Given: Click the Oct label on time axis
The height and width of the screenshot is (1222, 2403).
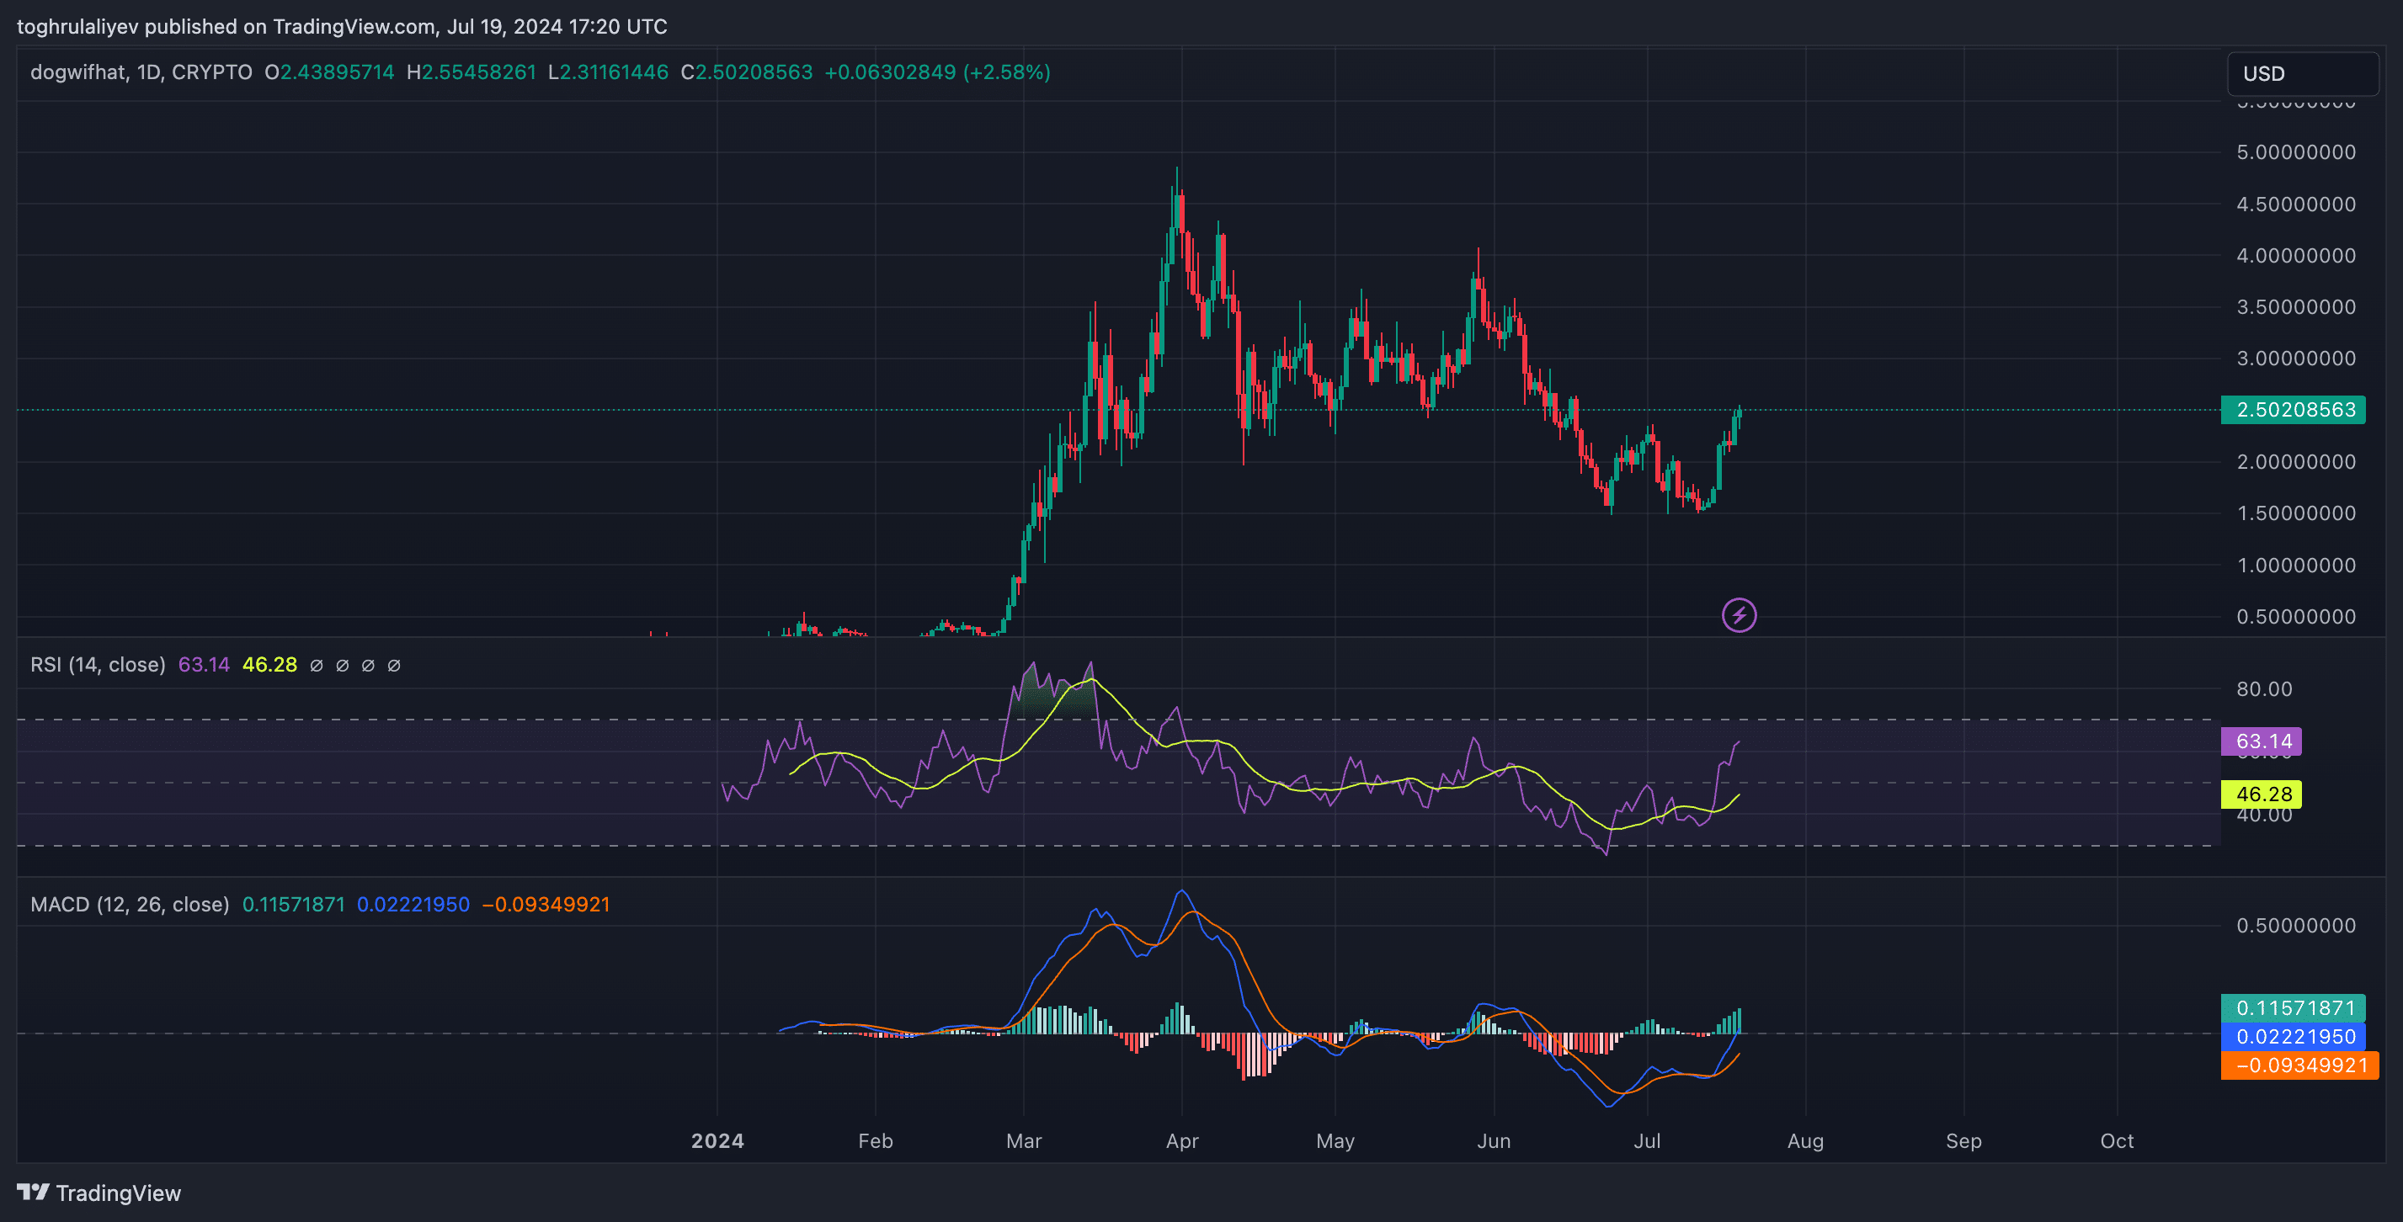Looking at the screenshot, I should pyautogui.click(x=2117, y=1141).
